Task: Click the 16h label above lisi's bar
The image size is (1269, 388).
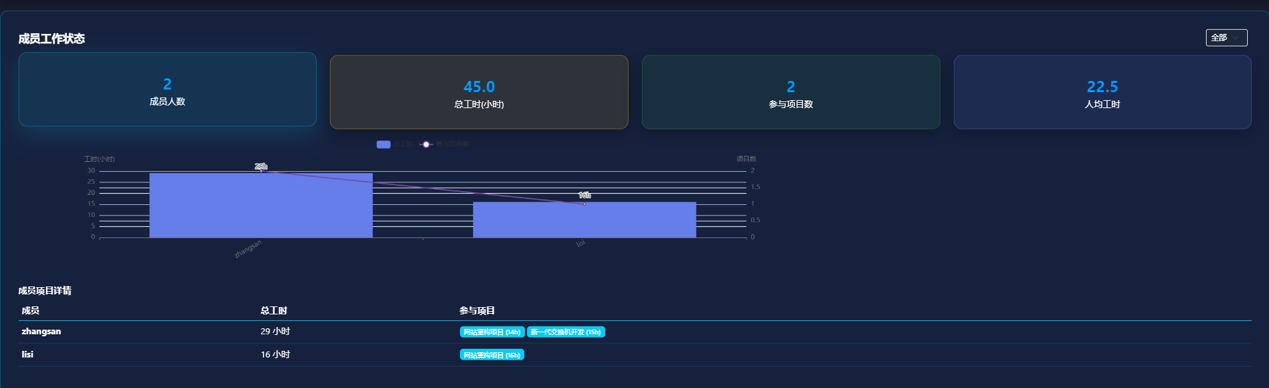Action: tap(585, 195)
